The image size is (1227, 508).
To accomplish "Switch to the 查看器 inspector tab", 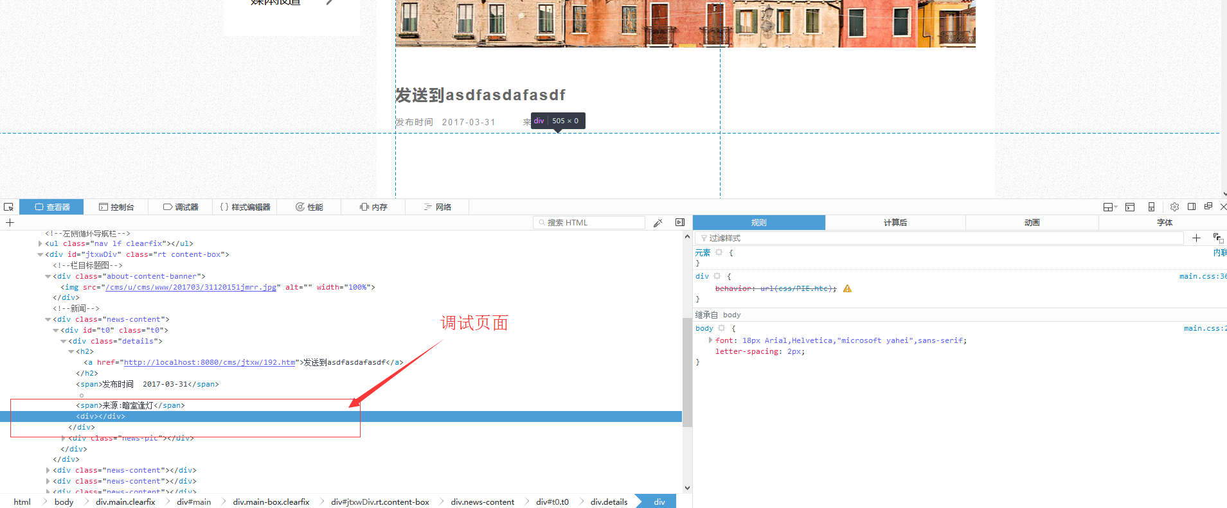I will (52, 207).
